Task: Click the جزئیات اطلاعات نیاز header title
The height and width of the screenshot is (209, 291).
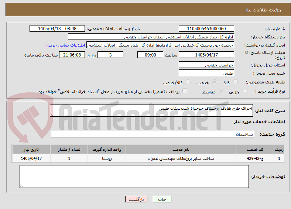Action: (264, 10)
